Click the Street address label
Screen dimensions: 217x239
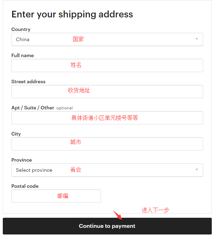pyautogui.click(x=29, y=82)
